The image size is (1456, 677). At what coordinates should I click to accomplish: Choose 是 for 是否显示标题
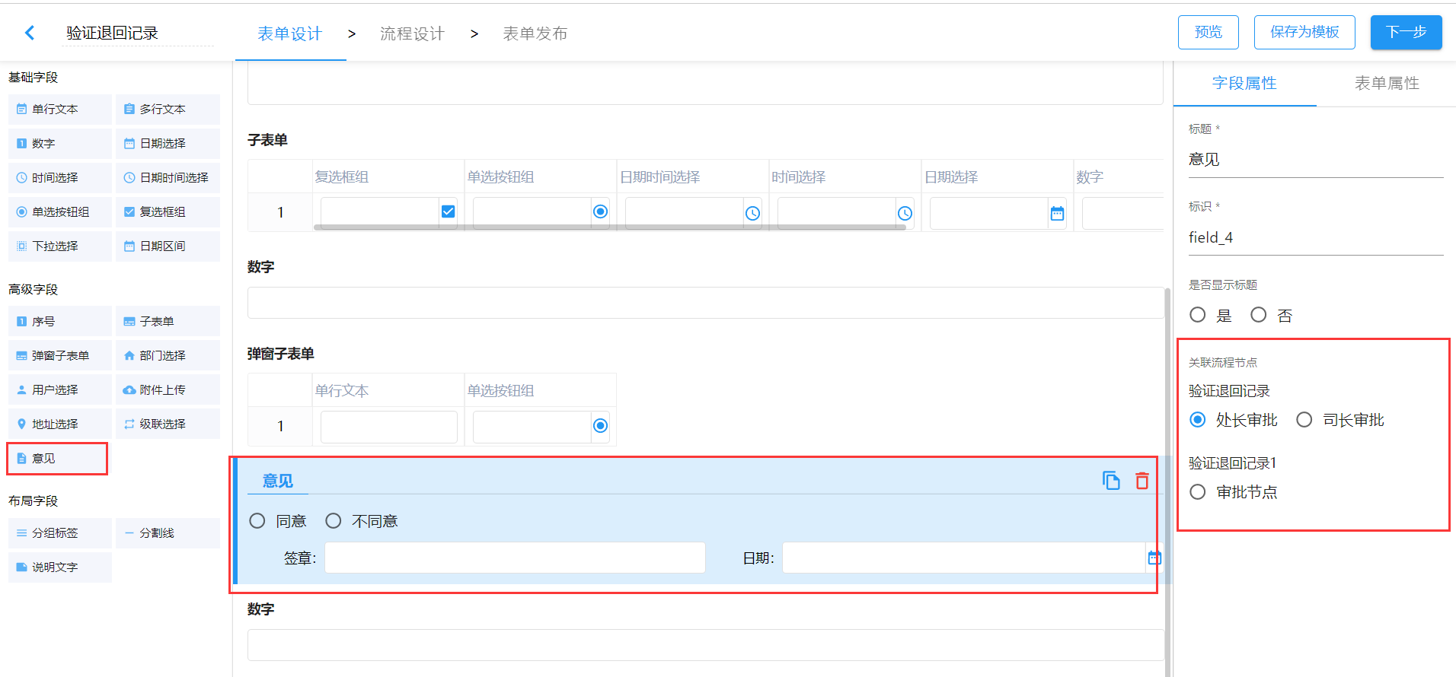pos(1198,315)
